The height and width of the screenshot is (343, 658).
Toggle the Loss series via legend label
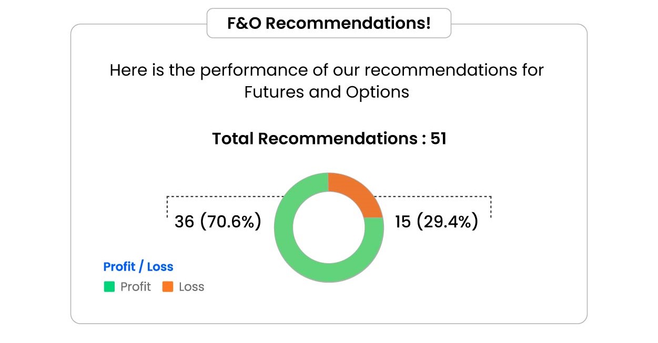[191, 287]
